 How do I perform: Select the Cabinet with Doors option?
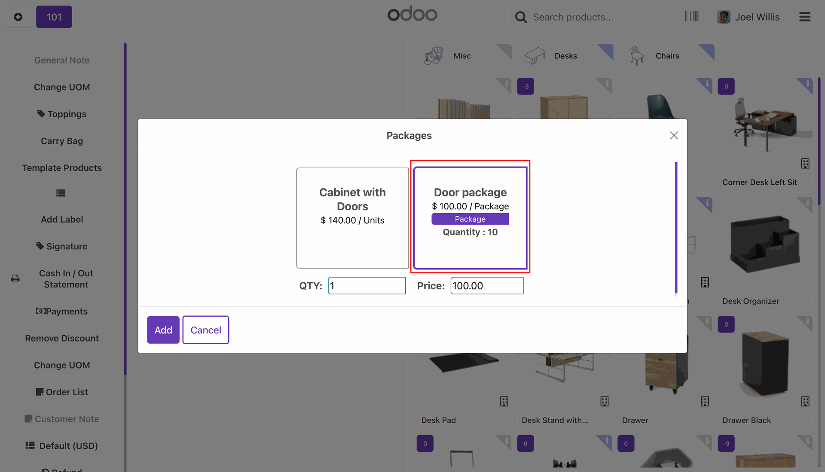point(352,218)
